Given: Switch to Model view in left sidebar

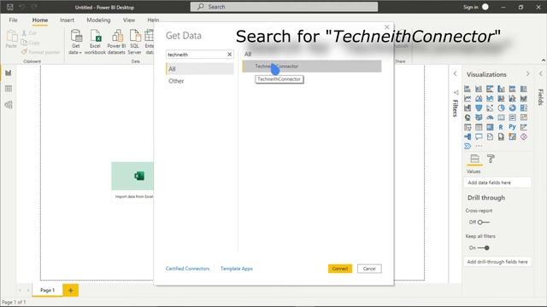Looking at the screenshot, I should [x=9, y=105].
